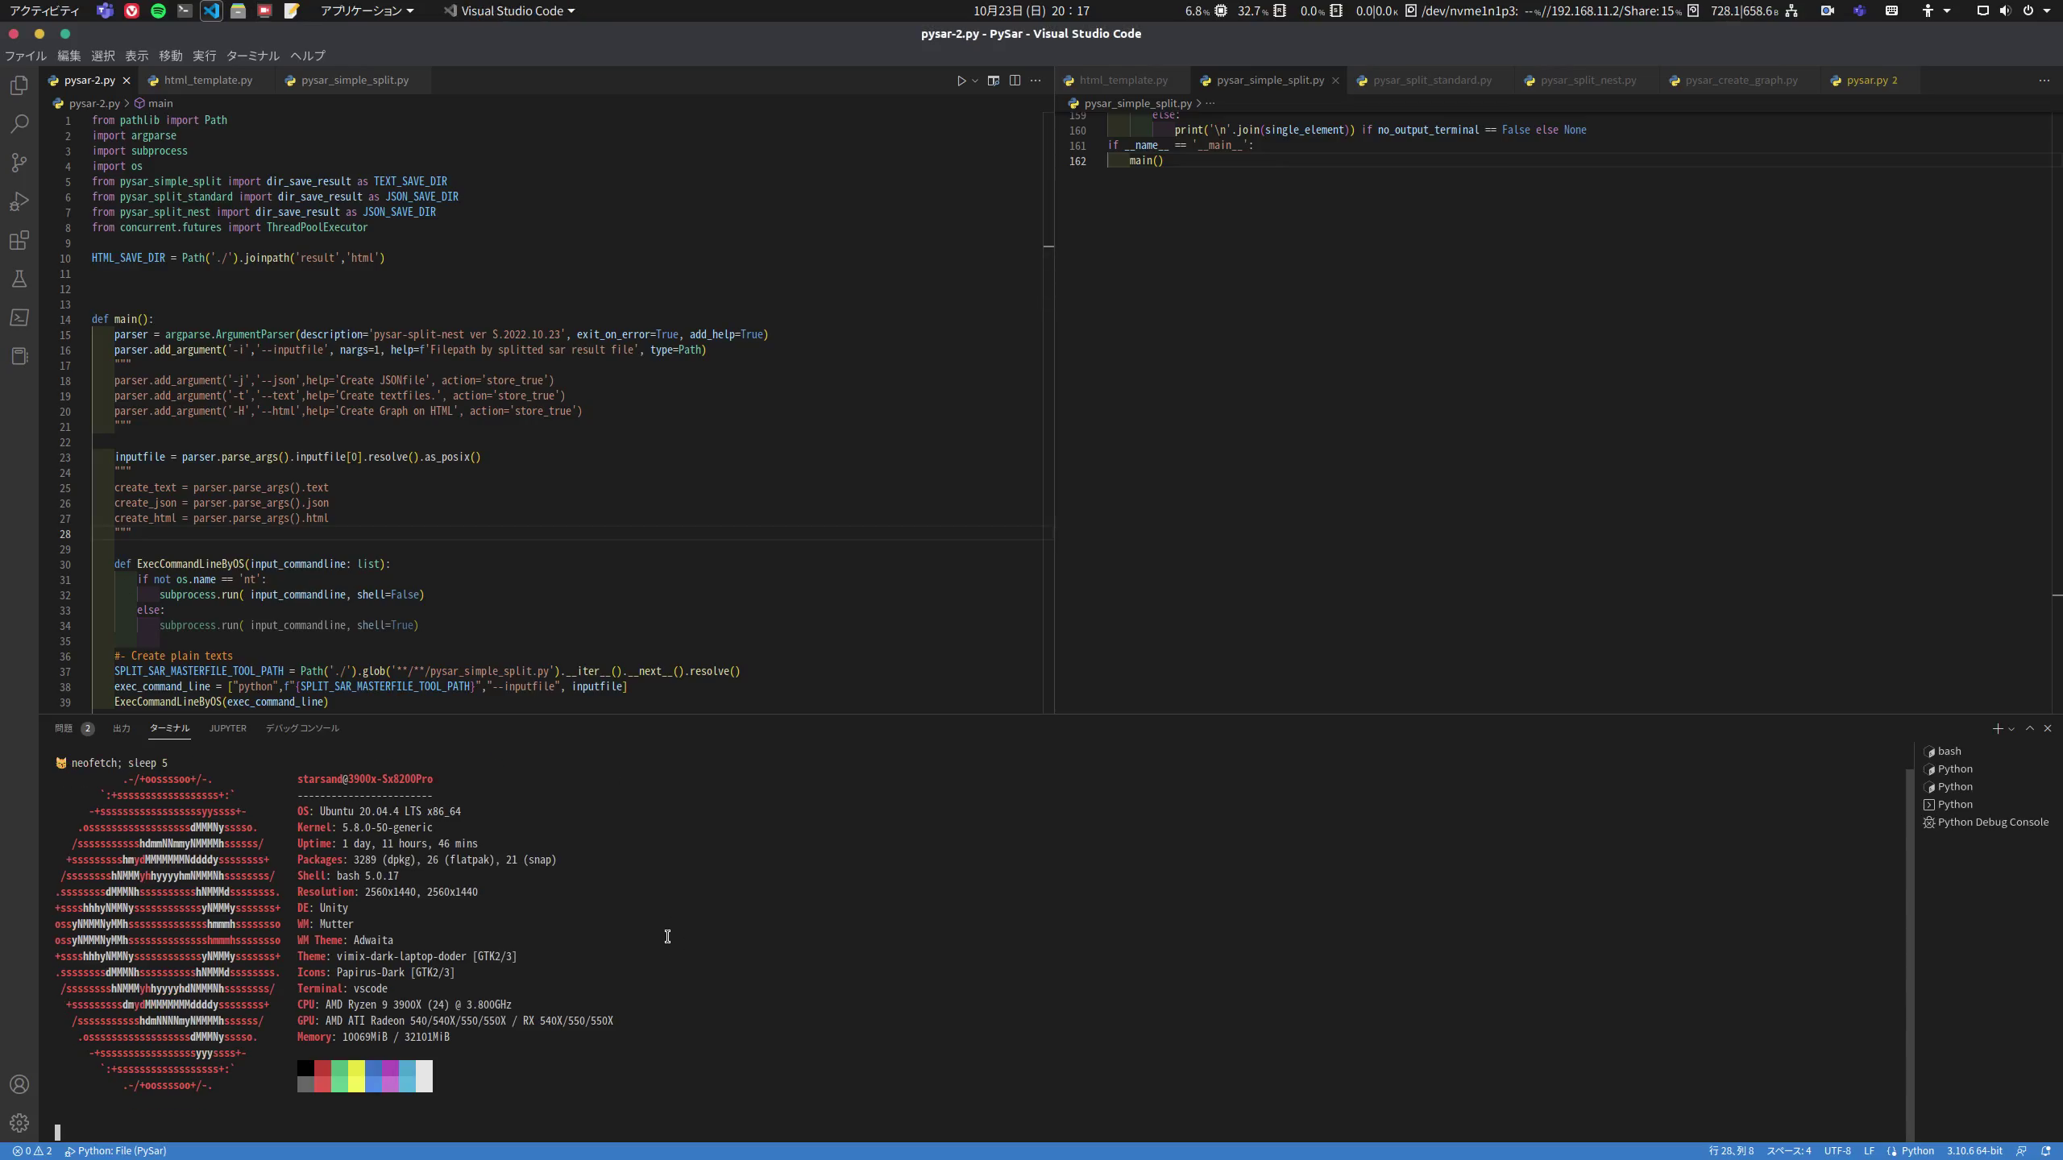
Task: Open the Explorer view in activity bar
Action: 19,85
